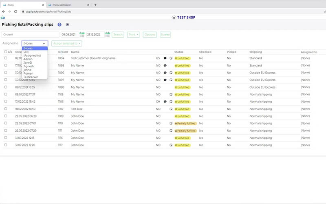This screenshot has height=204, width=326.
Task: Check the box for order 1105
Action: (6, 94)
